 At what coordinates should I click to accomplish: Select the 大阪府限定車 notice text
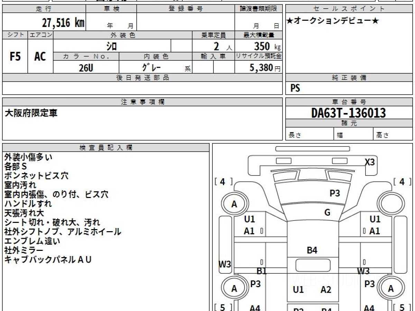[31, 113]
